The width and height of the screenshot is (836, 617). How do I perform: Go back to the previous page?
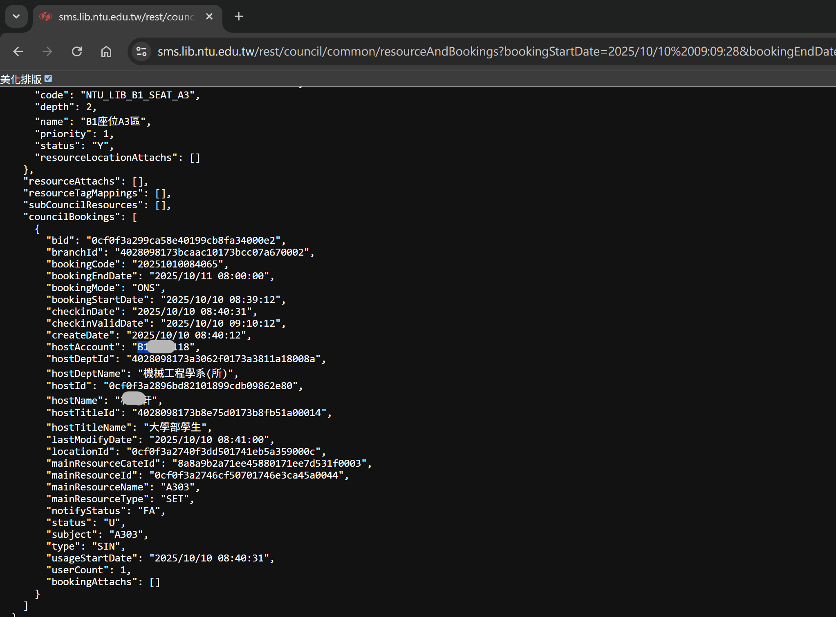(x=18, y=51)
